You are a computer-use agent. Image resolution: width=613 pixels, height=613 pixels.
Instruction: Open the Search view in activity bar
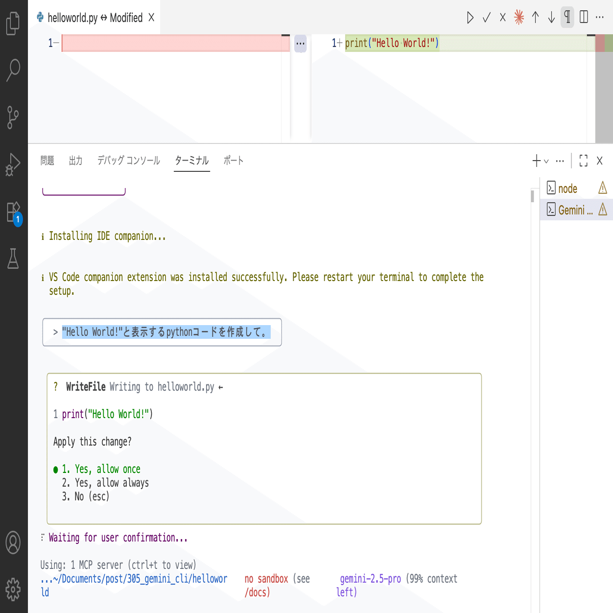(x=13, y=70)
